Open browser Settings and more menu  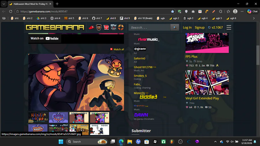coord(242,12)
